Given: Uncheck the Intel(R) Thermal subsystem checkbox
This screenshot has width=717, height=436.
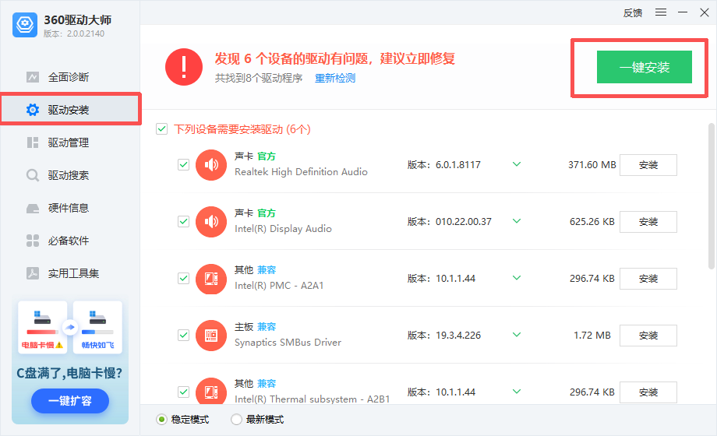Looking at the screenshot, I should (183, 392).
